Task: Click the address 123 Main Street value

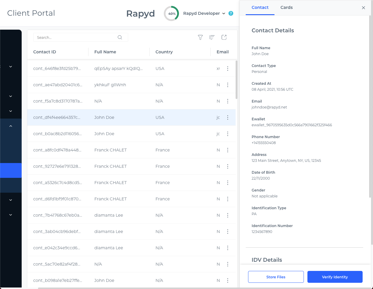Action: pos(286,161)
